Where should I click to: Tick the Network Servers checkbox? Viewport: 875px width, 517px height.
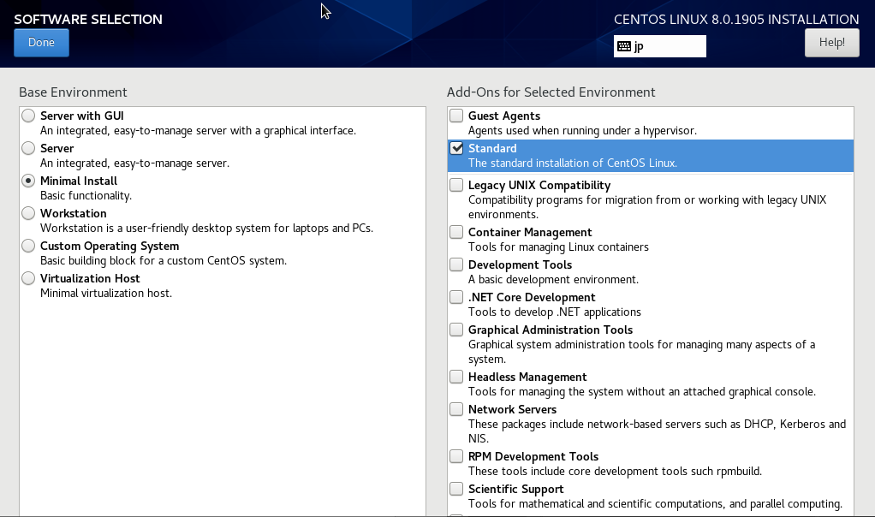pos(456,409)
